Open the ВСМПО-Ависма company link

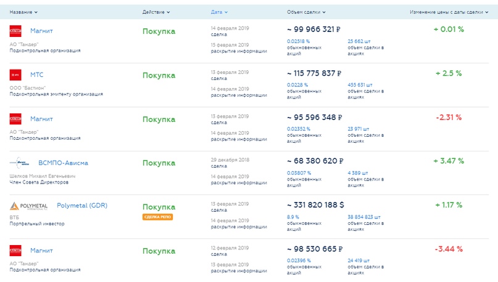63,163
